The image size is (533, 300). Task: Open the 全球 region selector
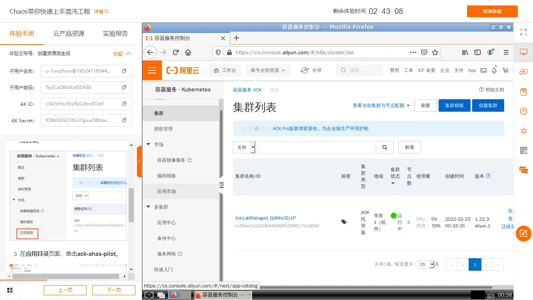point(311,70)
